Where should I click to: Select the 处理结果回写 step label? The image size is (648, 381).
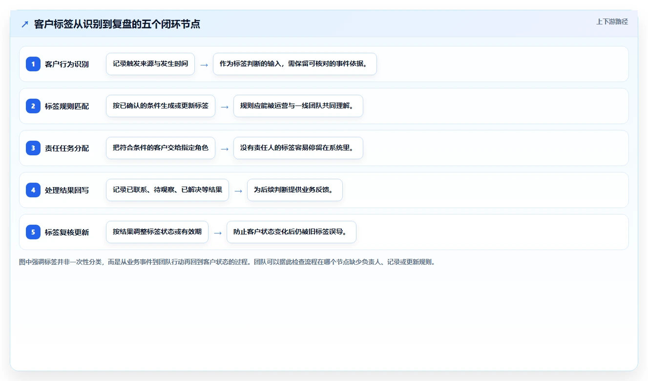67,190
